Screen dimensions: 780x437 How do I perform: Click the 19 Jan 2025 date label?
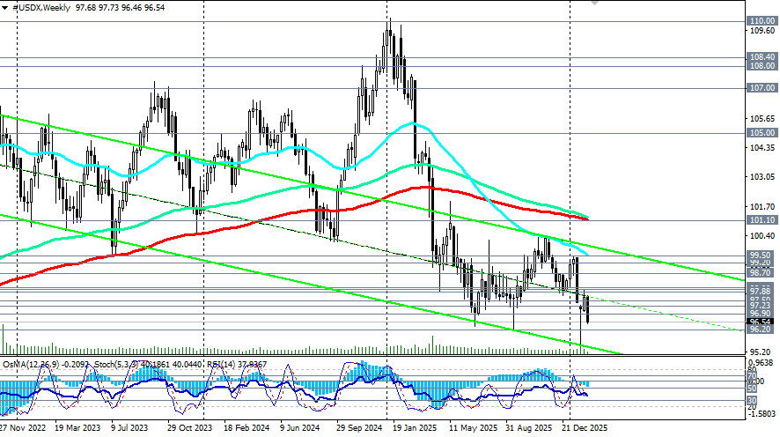(415, 427)
